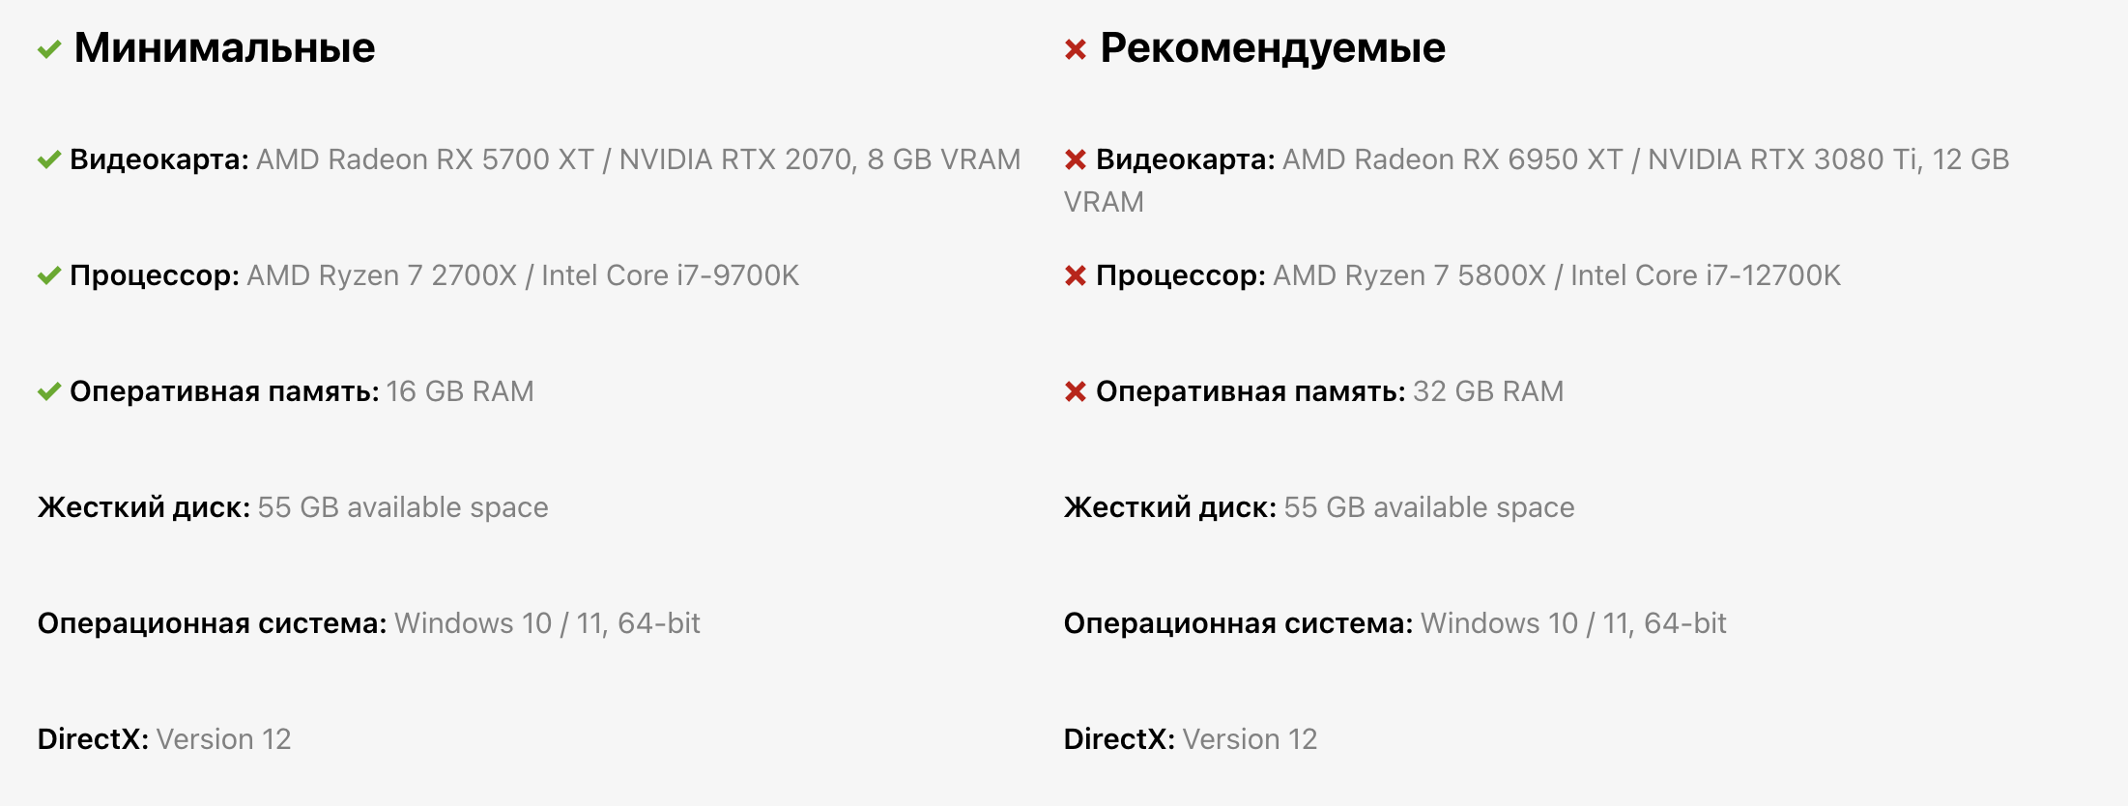Click AMD Radeon RX 5700 XT text
Viewport: 2128px width, 806px height.
[425, 159]
